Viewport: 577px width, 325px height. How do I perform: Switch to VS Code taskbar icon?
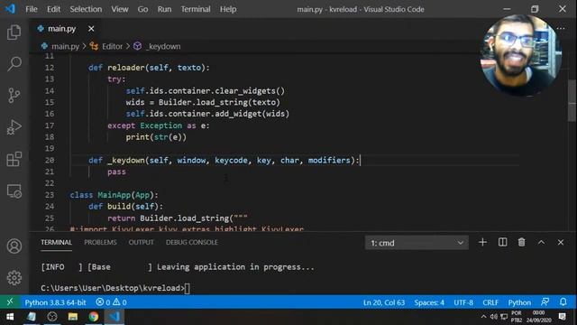[114, 317]
